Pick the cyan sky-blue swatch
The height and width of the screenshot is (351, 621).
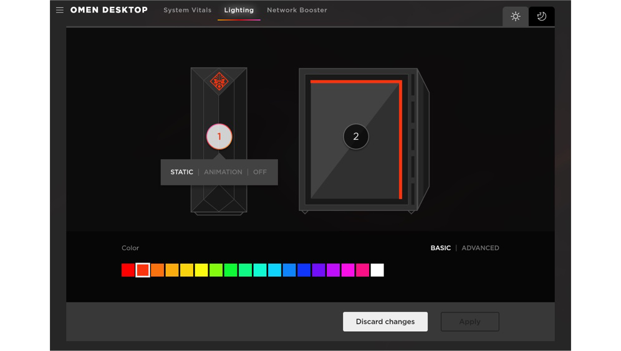[274, 270]
